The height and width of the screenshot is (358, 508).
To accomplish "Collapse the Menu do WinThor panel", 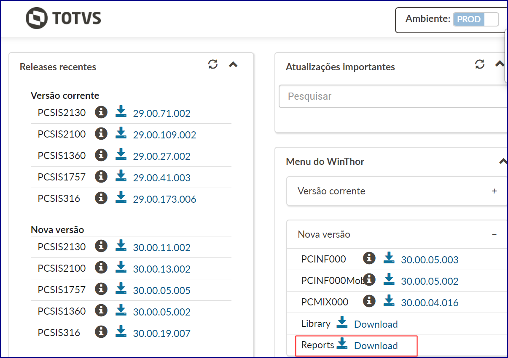I will pos(503,161).
